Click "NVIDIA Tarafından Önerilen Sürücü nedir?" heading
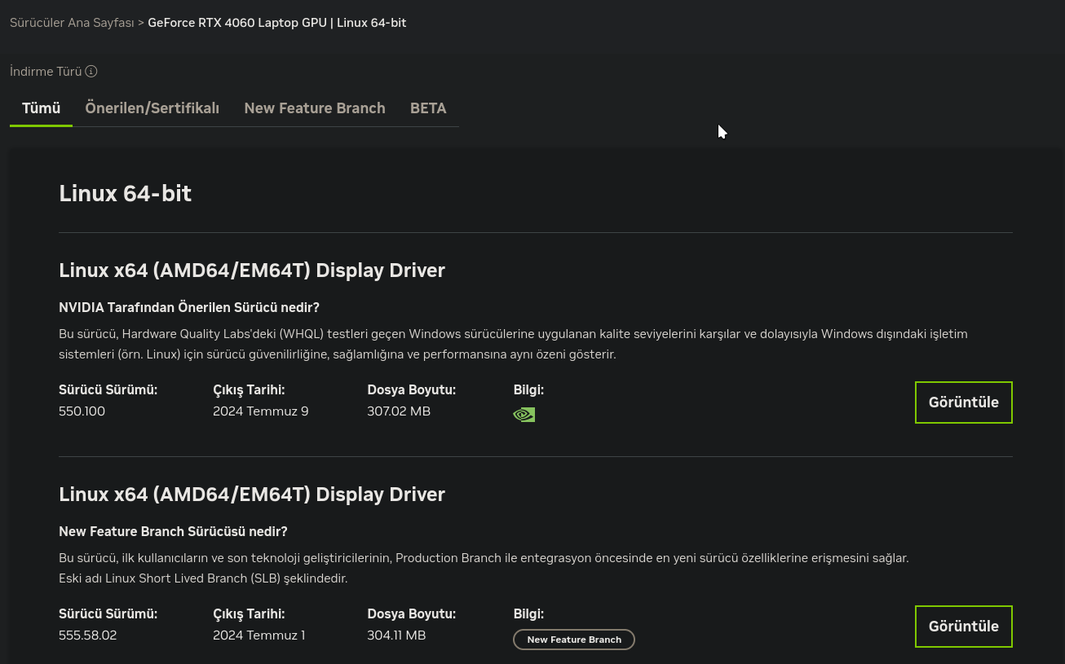Viewport: 1065px width, 664px height. [x=189, y=307]
